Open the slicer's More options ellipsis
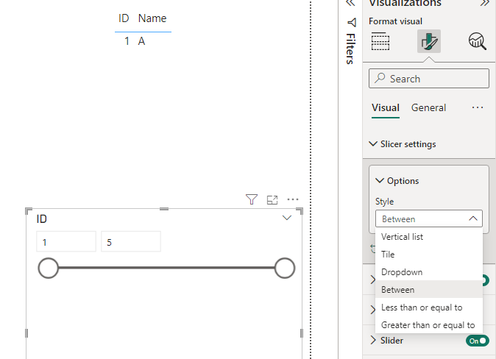Screen dimensions: 496x359 coord(293,199)
